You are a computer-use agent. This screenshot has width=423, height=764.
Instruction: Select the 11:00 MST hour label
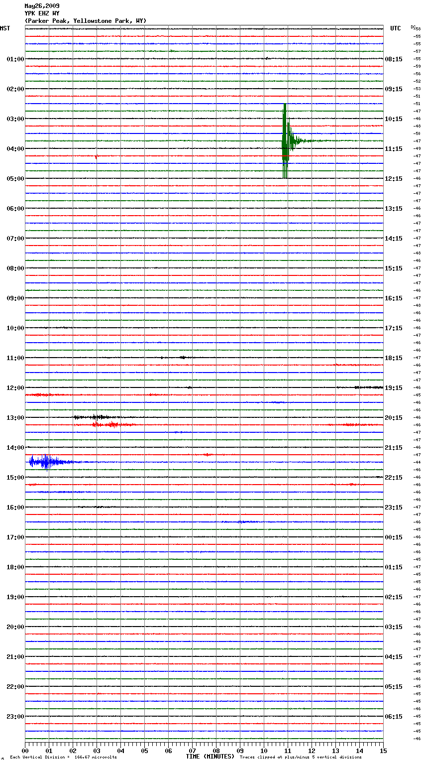15,358
